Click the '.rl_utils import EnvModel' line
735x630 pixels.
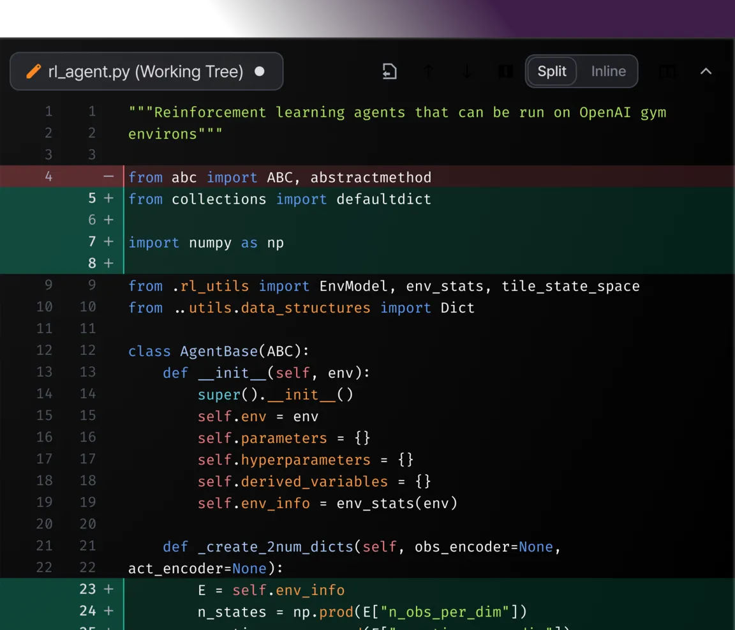click(384, 286)
